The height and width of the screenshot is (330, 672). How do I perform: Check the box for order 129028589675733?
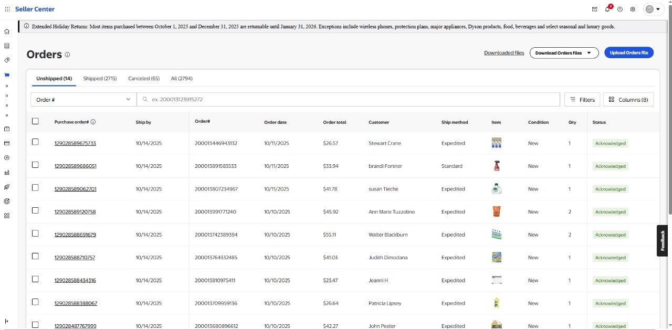click(35, 142)
